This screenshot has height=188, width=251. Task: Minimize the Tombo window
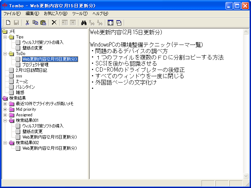tap(229, 6)
